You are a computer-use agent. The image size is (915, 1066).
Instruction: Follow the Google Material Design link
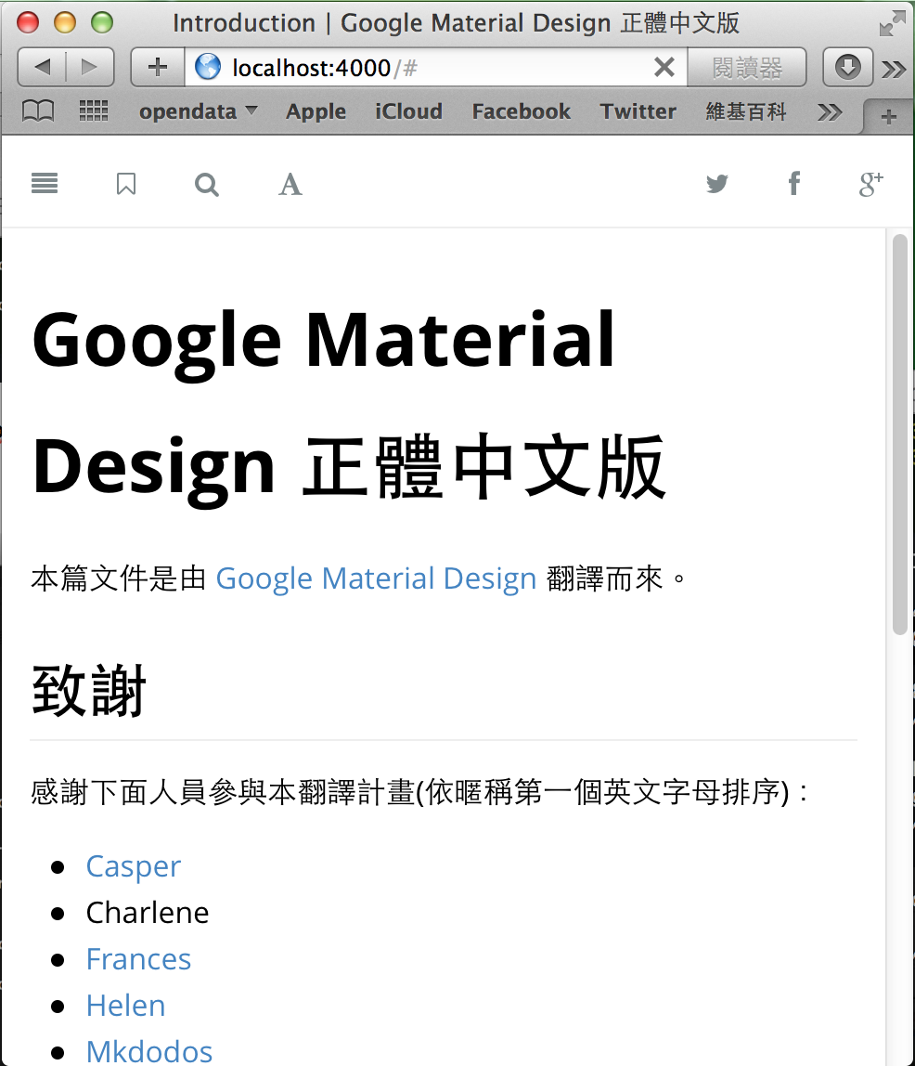[x=376, y=578]
